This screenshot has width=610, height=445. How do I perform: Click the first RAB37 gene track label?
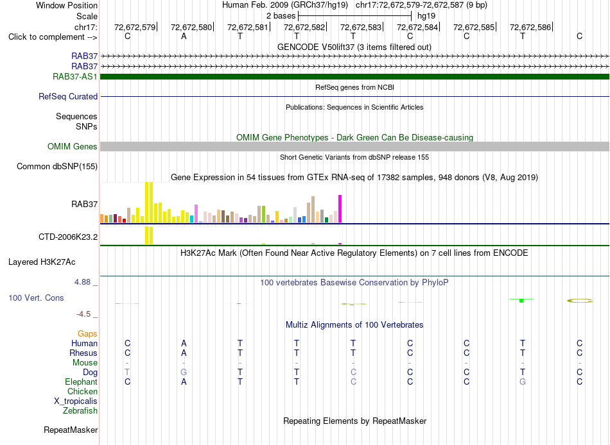(84, 56)
